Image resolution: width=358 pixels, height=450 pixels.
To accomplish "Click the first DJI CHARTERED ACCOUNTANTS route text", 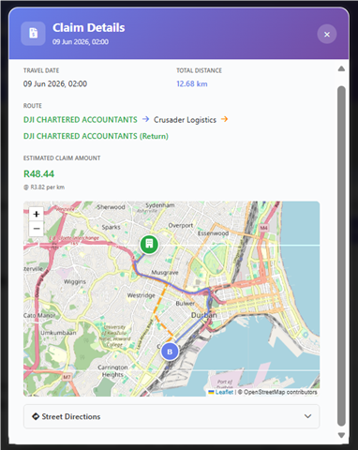I will pyautogui.click(x=81, y=120).
